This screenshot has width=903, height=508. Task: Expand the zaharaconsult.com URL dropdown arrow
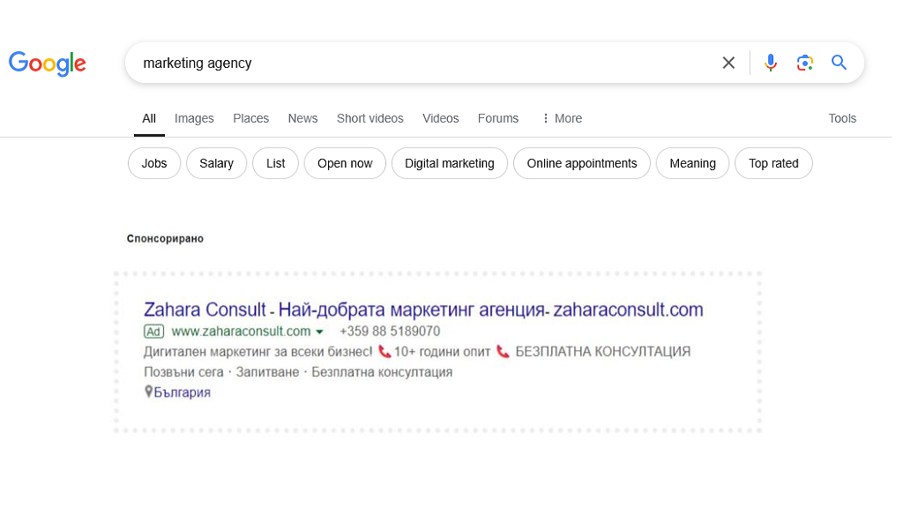point(319,332)
